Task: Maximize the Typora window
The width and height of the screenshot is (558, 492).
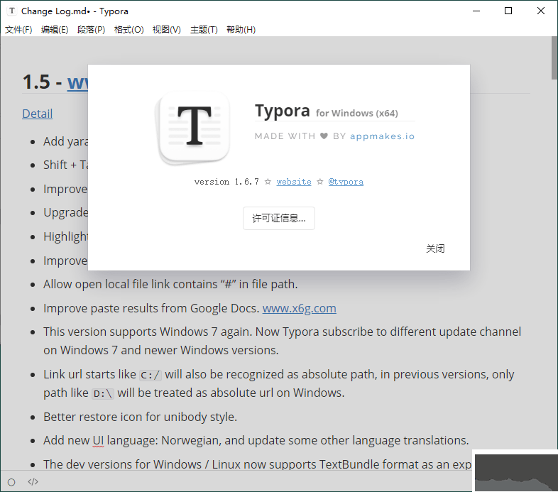Action: [x=508, y=11]
